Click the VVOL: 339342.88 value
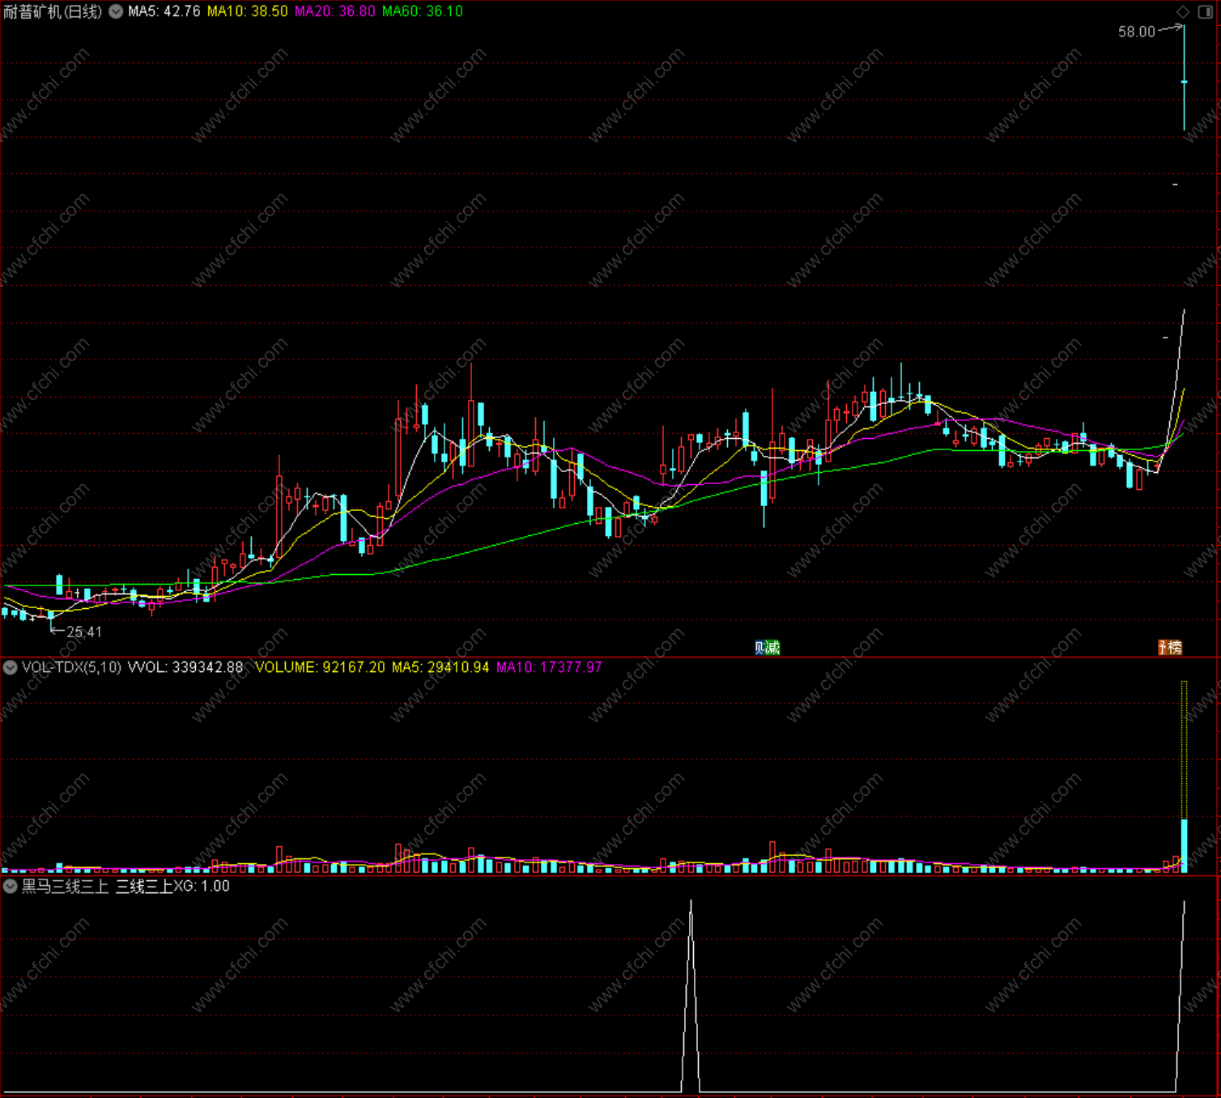 point(185,668)
